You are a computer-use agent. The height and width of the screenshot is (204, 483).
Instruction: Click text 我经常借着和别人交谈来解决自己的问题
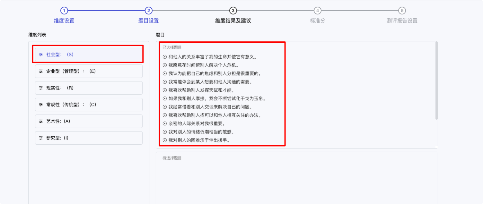pos(210,107)
